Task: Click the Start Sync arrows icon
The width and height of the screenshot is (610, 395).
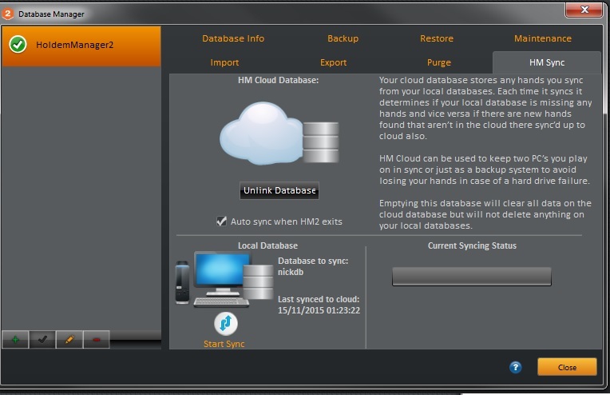Action: click(x=226, y=323)
